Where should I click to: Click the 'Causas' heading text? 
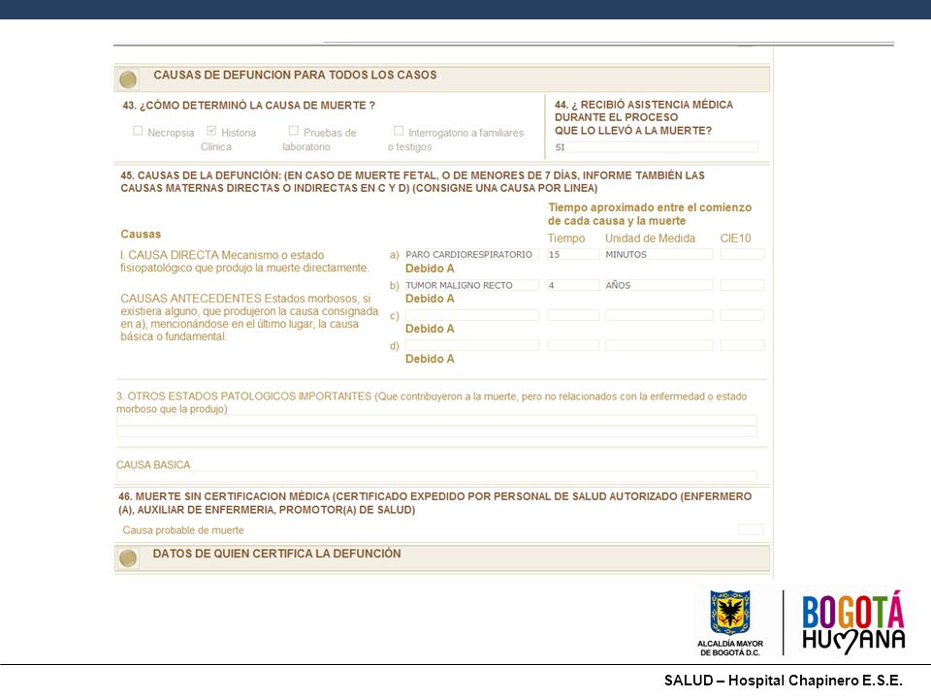141,234
